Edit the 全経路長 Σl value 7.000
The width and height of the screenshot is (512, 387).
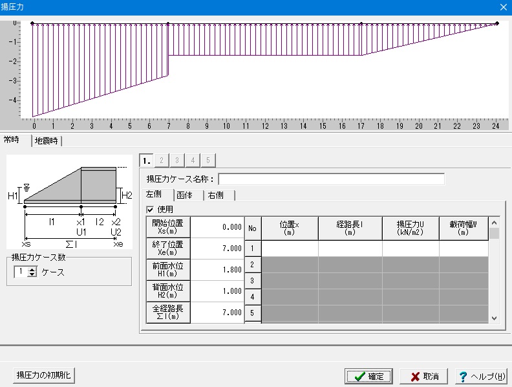pyautogui.click(x=217, y=313)
